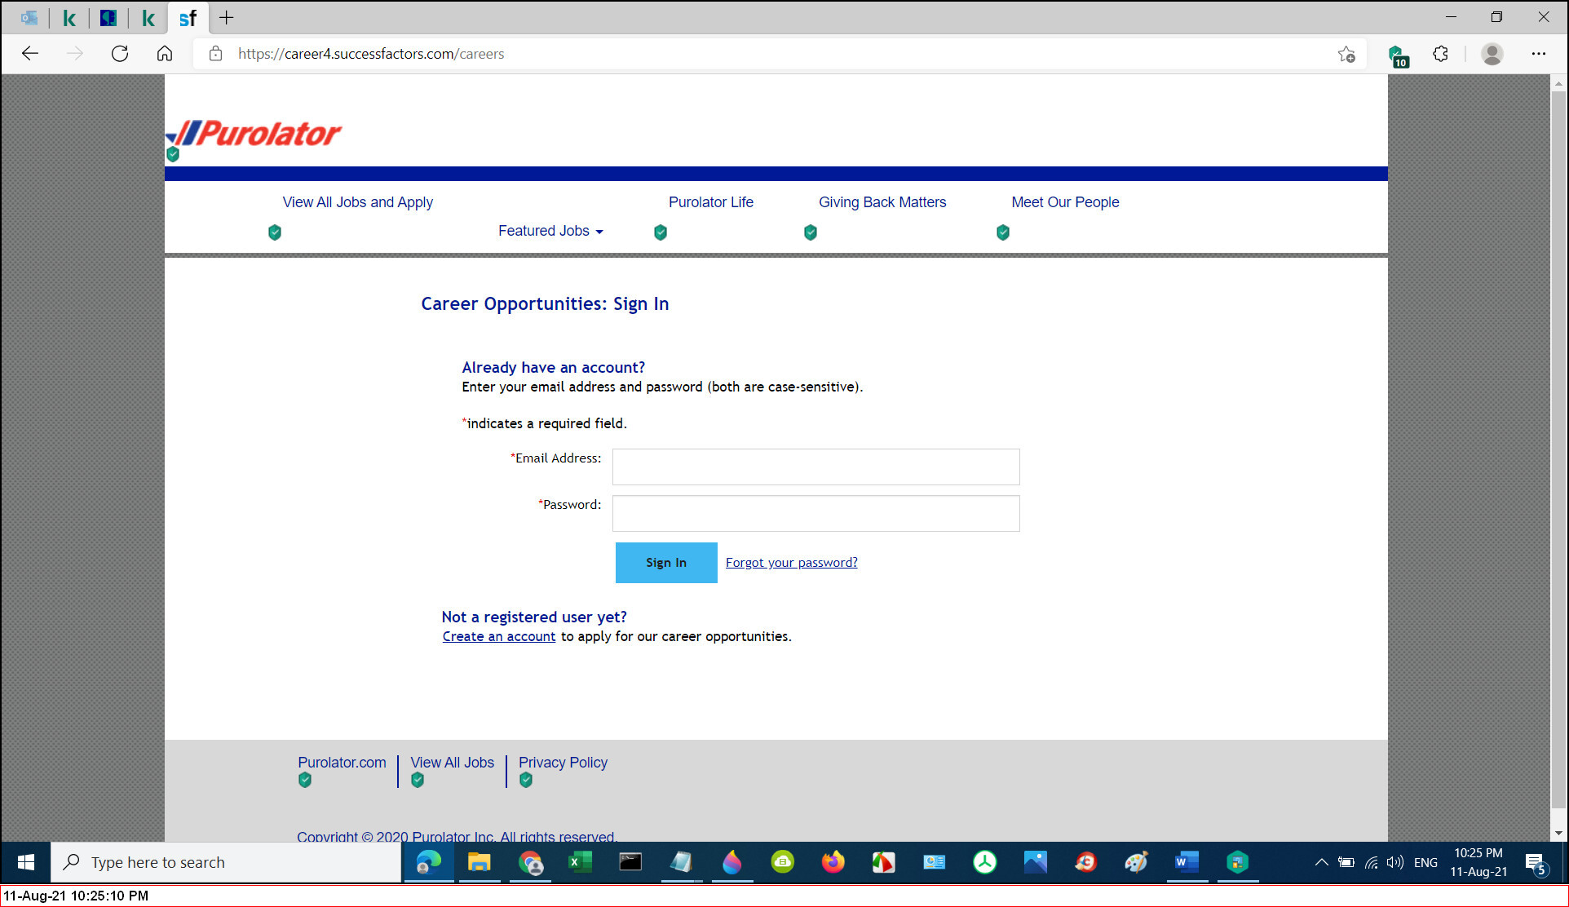Click the site lock info icon
The width and height of the screenshot is (1569, 907).
point(215,54)
